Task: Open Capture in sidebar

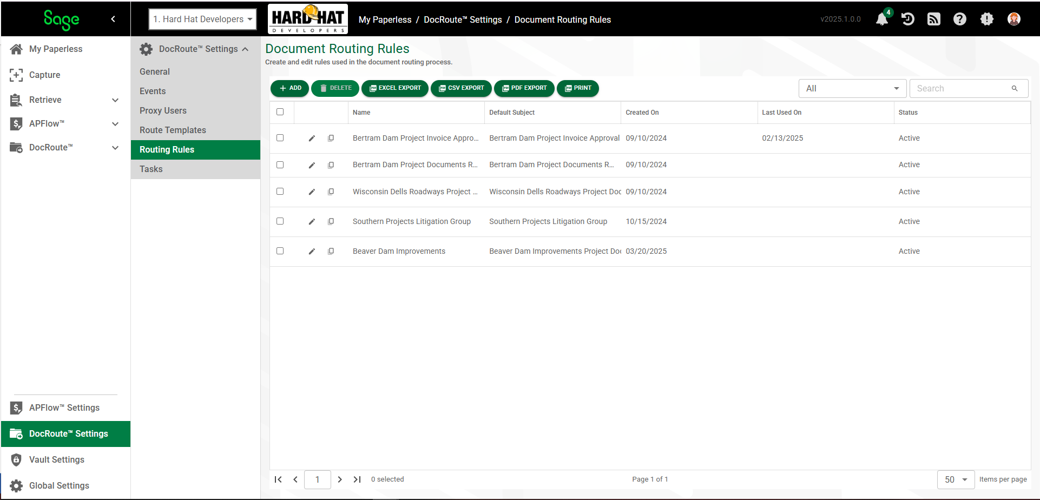Action: pos(65,75)
